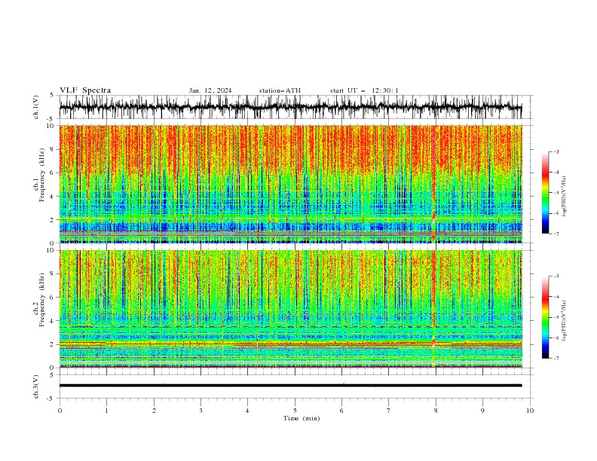Click time axis tick label "2"
Image resolution: width=597 pixels, height=461 pixels.
point(154,411)
